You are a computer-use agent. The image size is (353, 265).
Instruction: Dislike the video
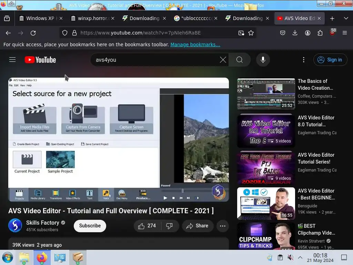point(169,226)
